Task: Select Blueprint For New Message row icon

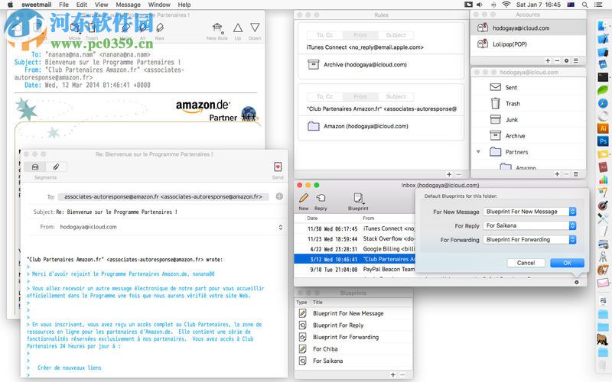Action: point(302,313)
